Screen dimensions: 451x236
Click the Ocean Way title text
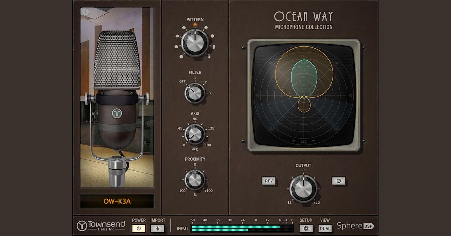pos(303,17)
